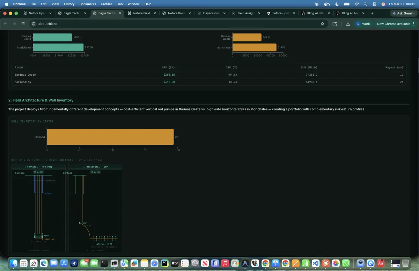This screenshot has width=419, height=271.
Task: Open Finder from the Dock
Action: coord(14,263)
